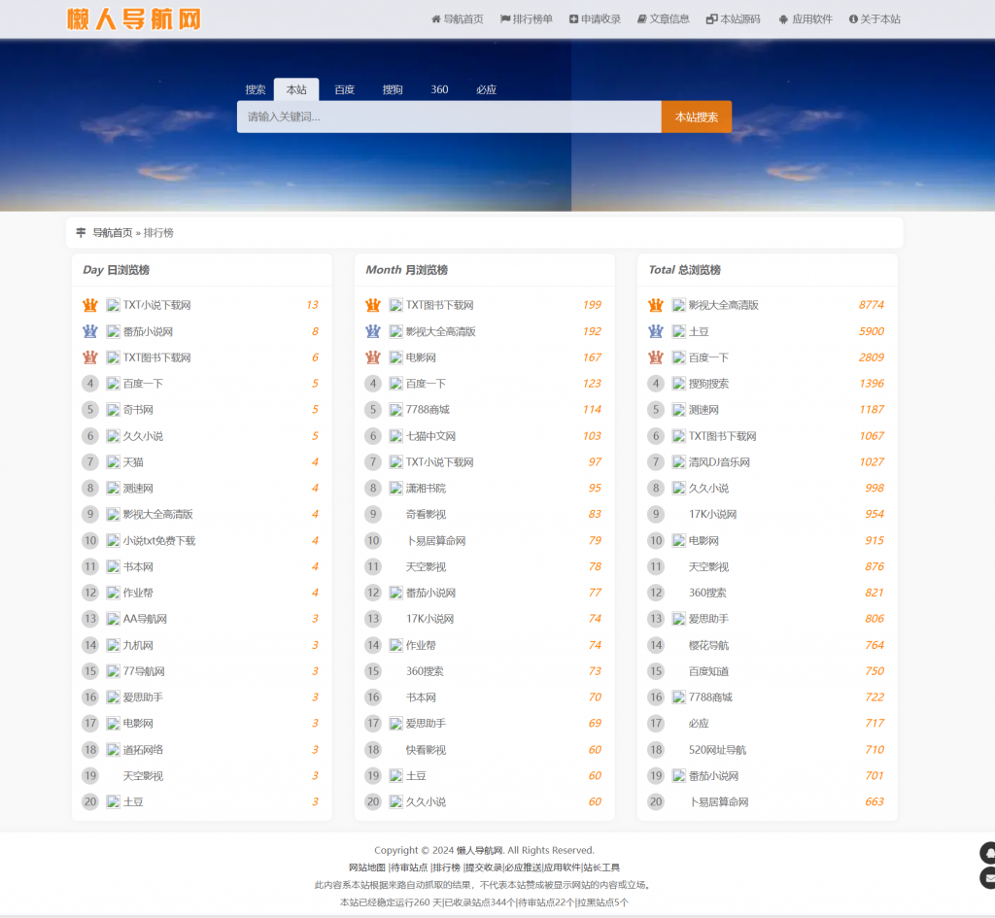Click bronze crown beside 电影网 in Month list
The image size is (995, 918).
(373, 357)
